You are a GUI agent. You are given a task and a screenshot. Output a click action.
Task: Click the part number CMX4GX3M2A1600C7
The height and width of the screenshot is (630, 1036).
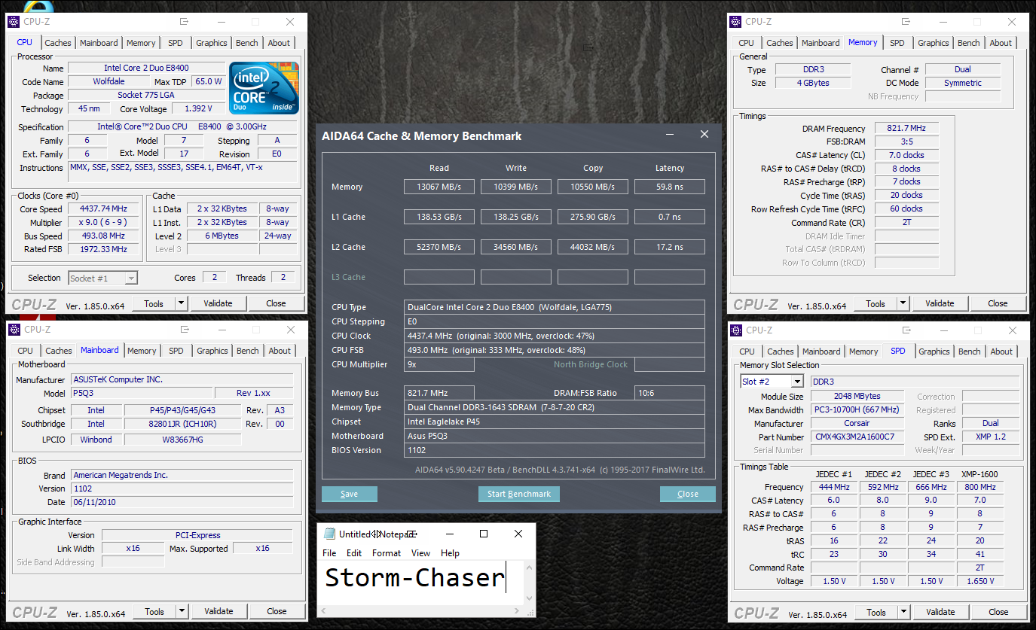pos(857,437)
